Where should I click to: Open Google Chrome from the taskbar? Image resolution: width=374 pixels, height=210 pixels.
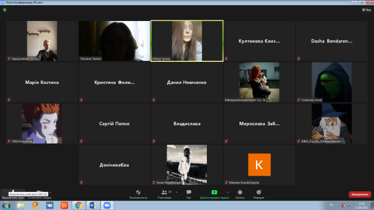pyautogui.click(x=78, y=205)
